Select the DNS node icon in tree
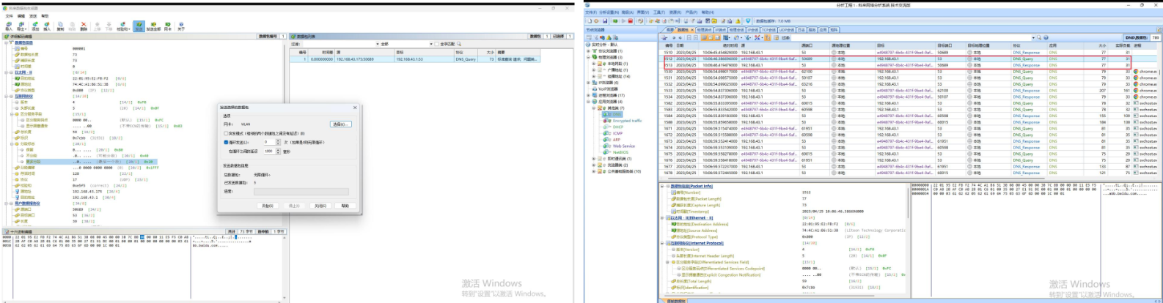Image resolution: width=1163 pixels, height=303 pixels. (606, 114)
